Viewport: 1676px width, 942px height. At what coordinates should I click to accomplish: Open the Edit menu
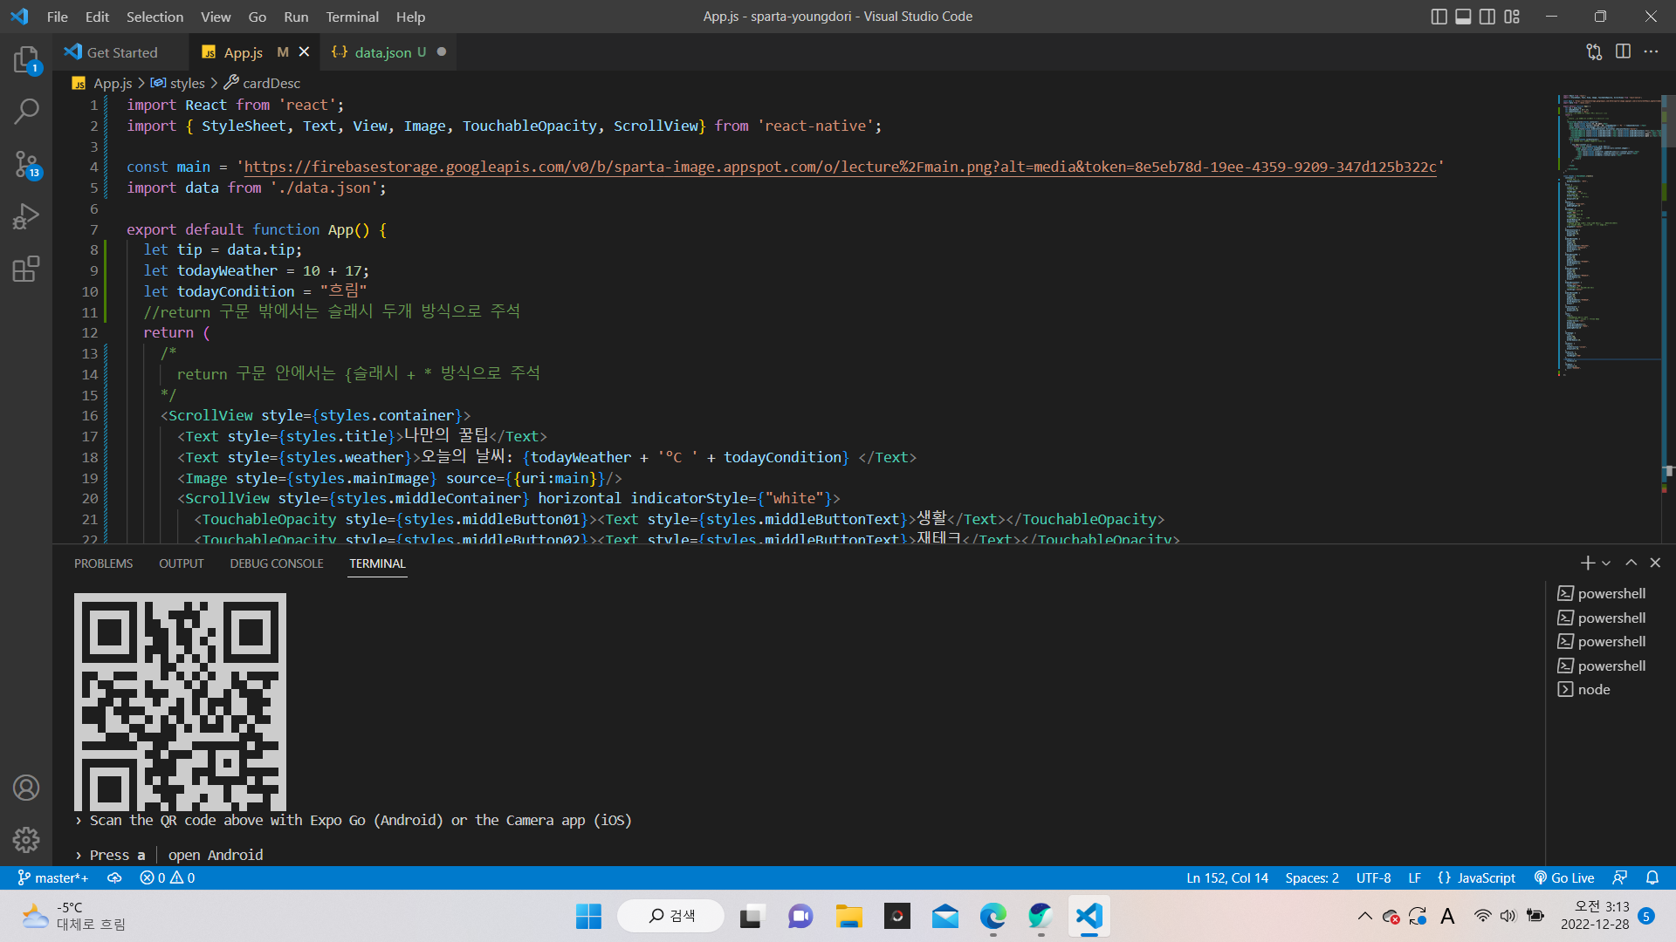click(97, 17)
